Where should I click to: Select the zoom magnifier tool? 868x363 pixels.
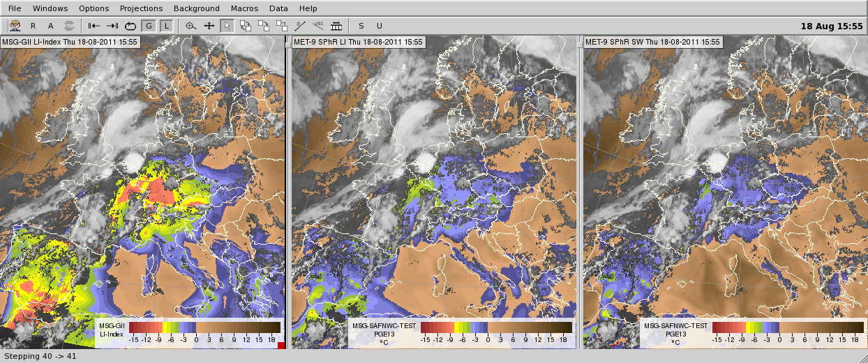pos(191,26)
